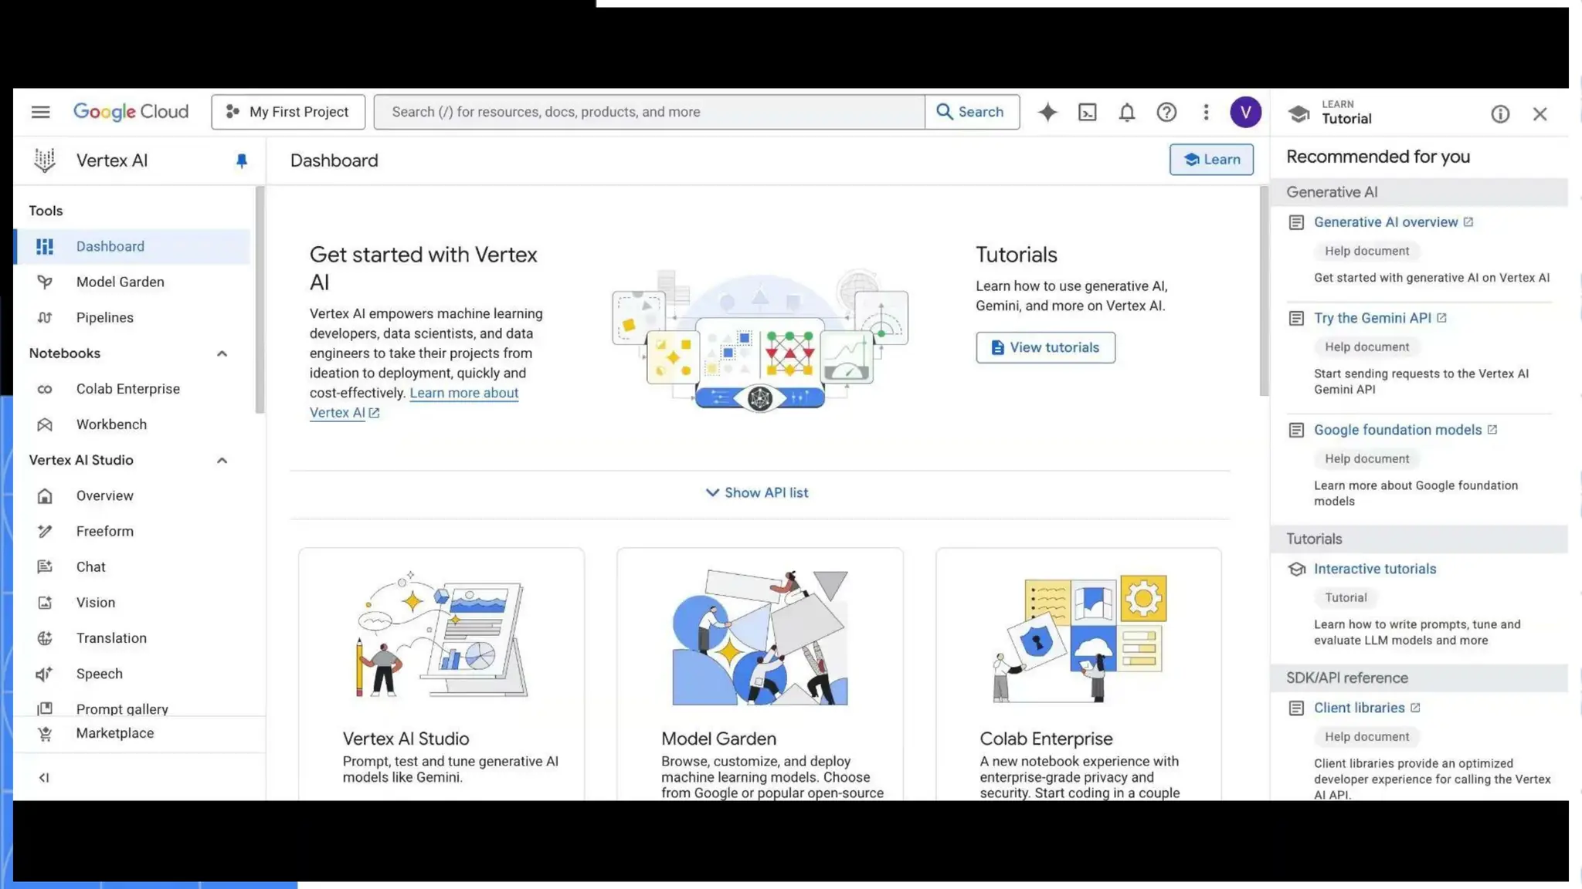Click the main content scrollbar
Image resolution: width=1582 pixels, height=889 pixels.
point(1264,292)
